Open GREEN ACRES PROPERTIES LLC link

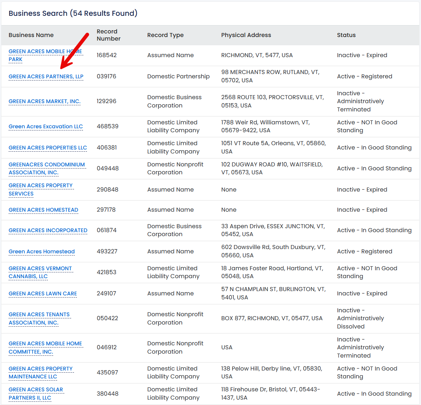coord(48,148)
